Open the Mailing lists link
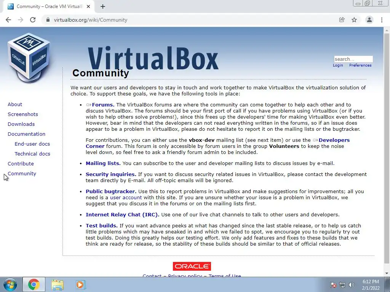This screenshot has width=390, height=292. coord(103,163)
